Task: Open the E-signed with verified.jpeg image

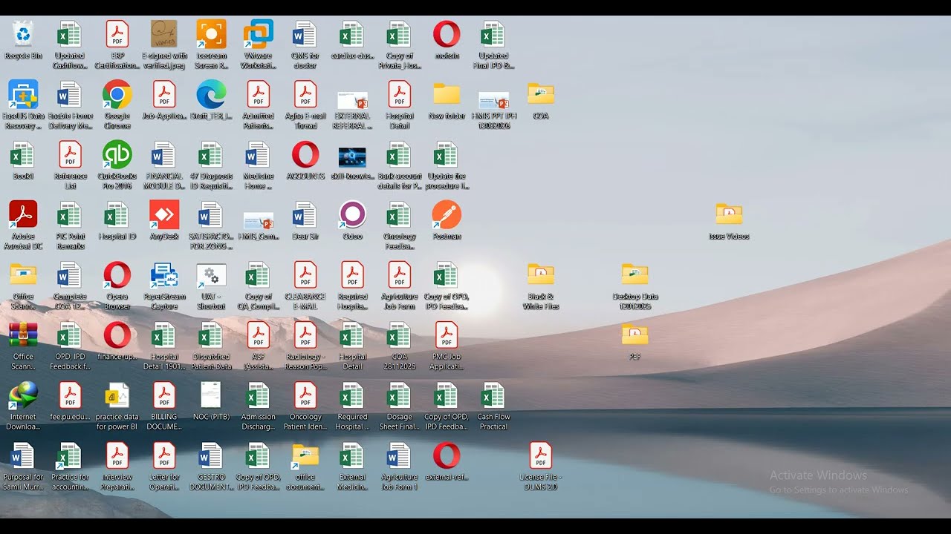Action: [x=164, y=34]
